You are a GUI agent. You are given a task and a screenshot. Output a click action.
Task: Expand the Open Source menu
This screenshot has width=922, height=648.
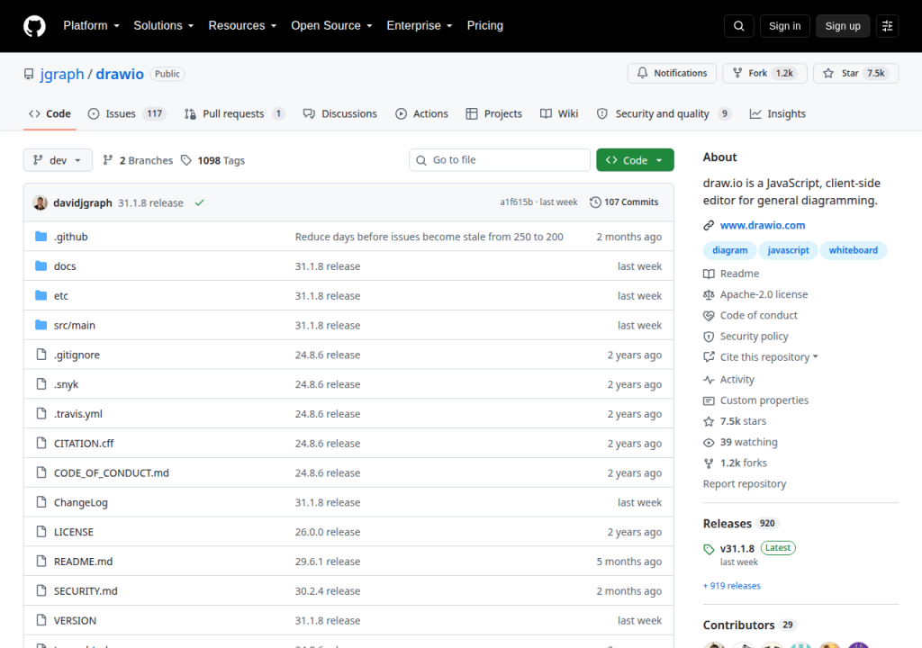(331, 25)
